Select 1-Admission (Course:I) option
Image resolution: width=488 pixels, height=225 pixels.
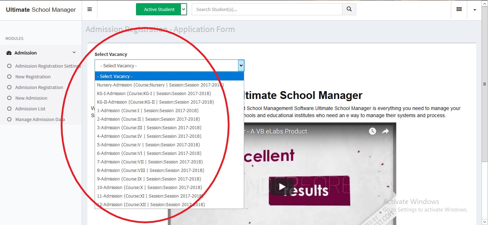pos(170,110)
